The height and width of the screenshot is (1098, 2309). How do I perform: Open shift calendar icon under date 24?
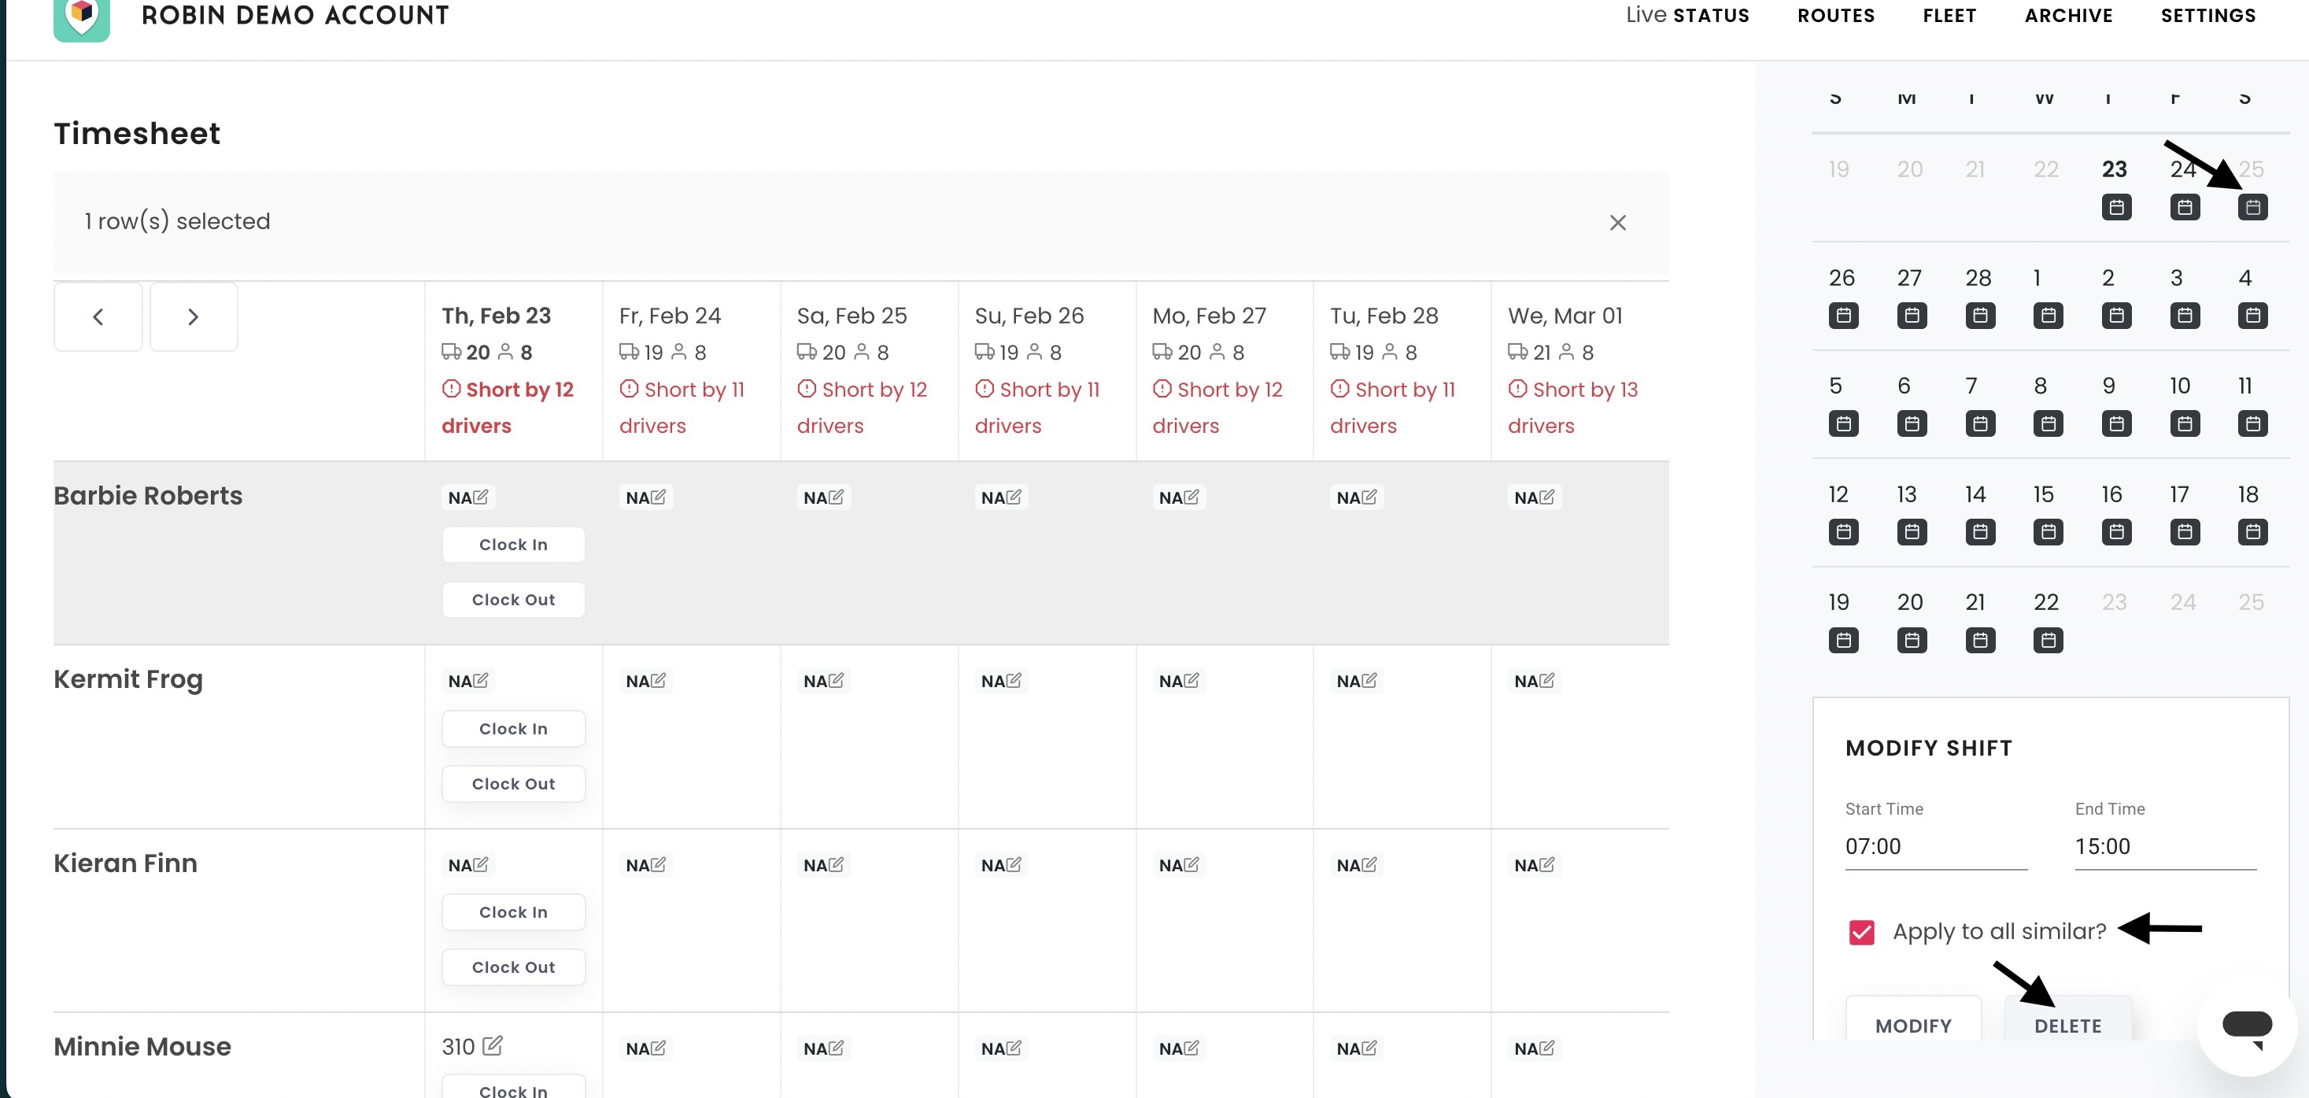2185,207
